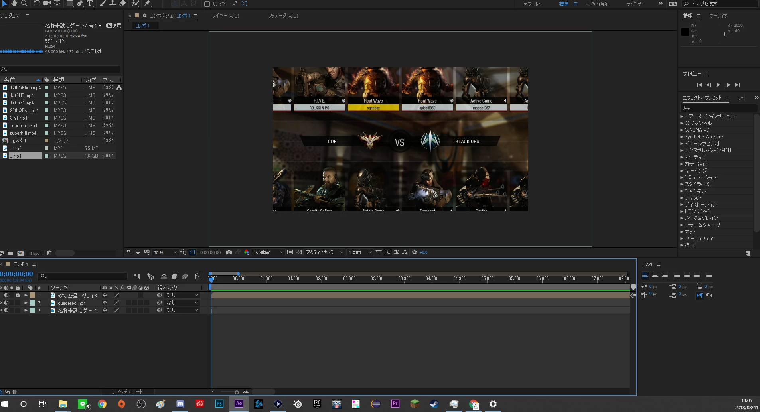This screenshot has height=412, width=760.
Task: Create a new folder in the Project panel
Action: click(x=10, y=253)
